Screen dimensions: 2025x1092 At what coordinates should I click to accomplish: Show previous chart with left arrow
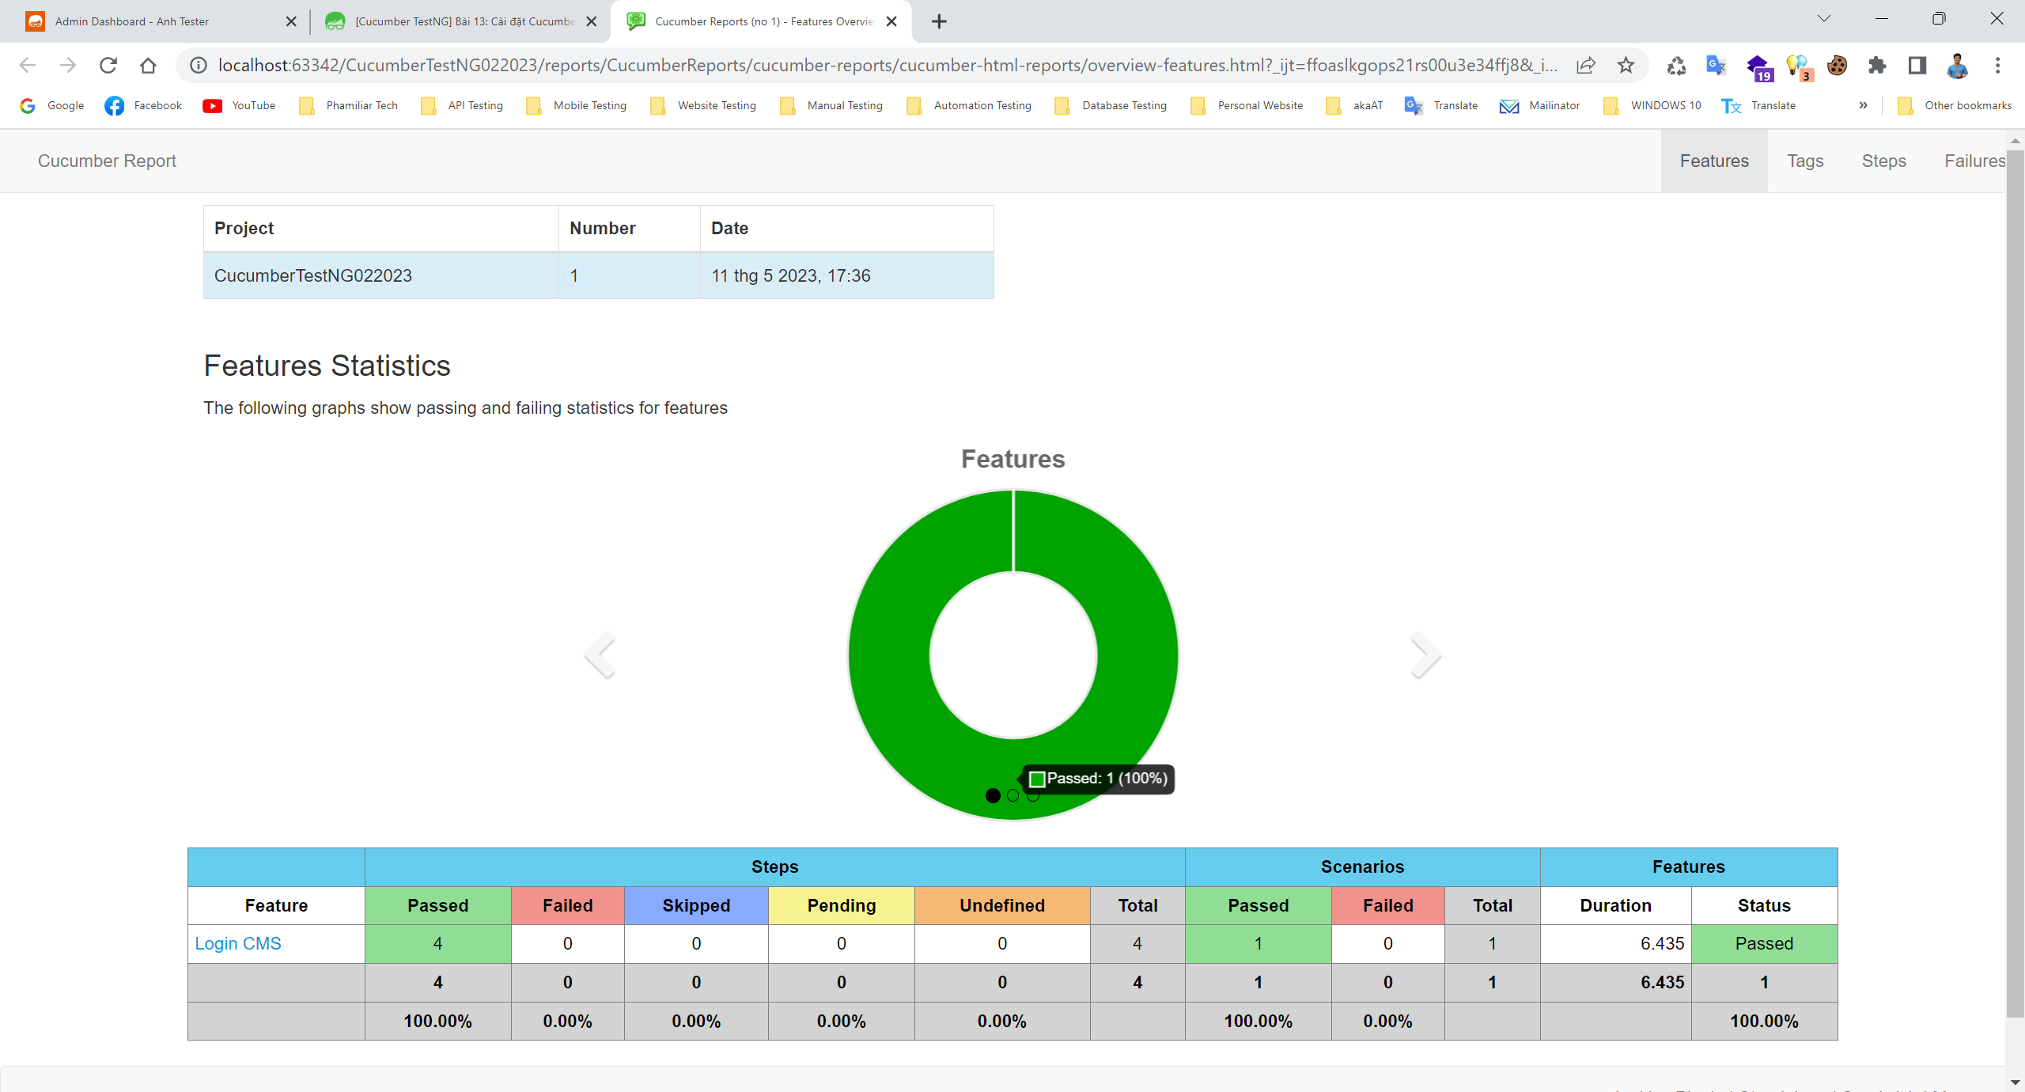[600, 655]
